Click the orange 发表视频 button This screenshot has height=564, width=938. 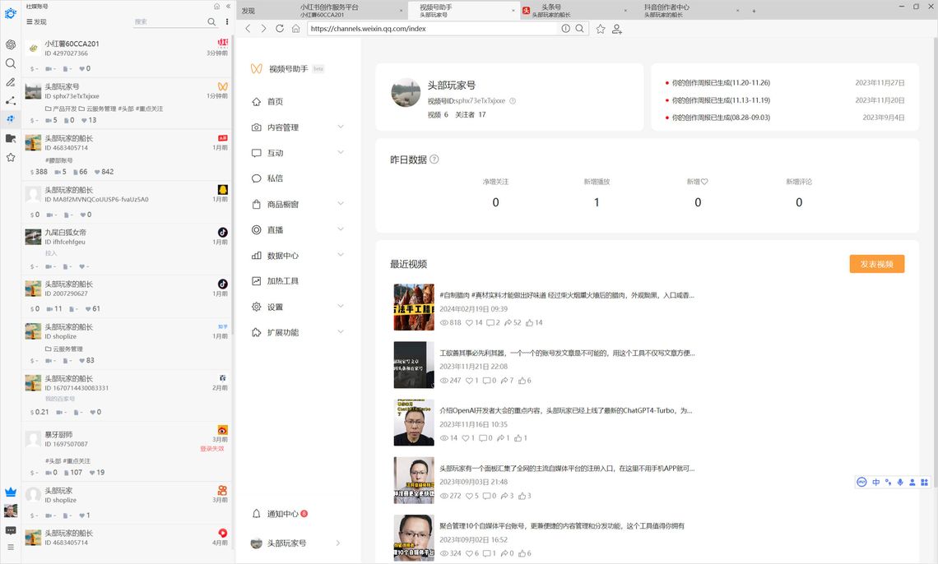point(876,264)
